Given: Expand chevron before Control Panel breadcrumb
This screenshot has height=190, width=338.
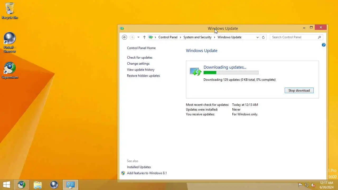Looking at the screenshot, I should (155, 37).
